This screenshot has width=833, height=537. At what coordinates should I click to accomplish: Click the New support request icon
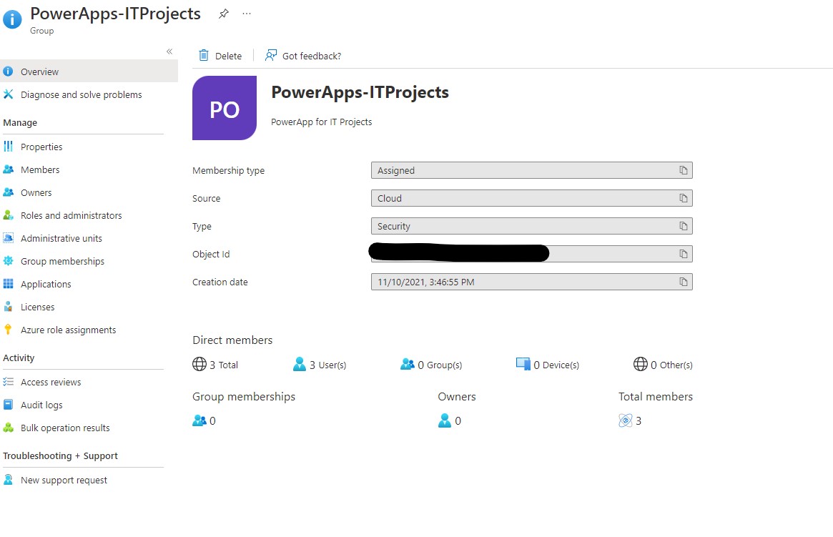click(x=8, y=480)
